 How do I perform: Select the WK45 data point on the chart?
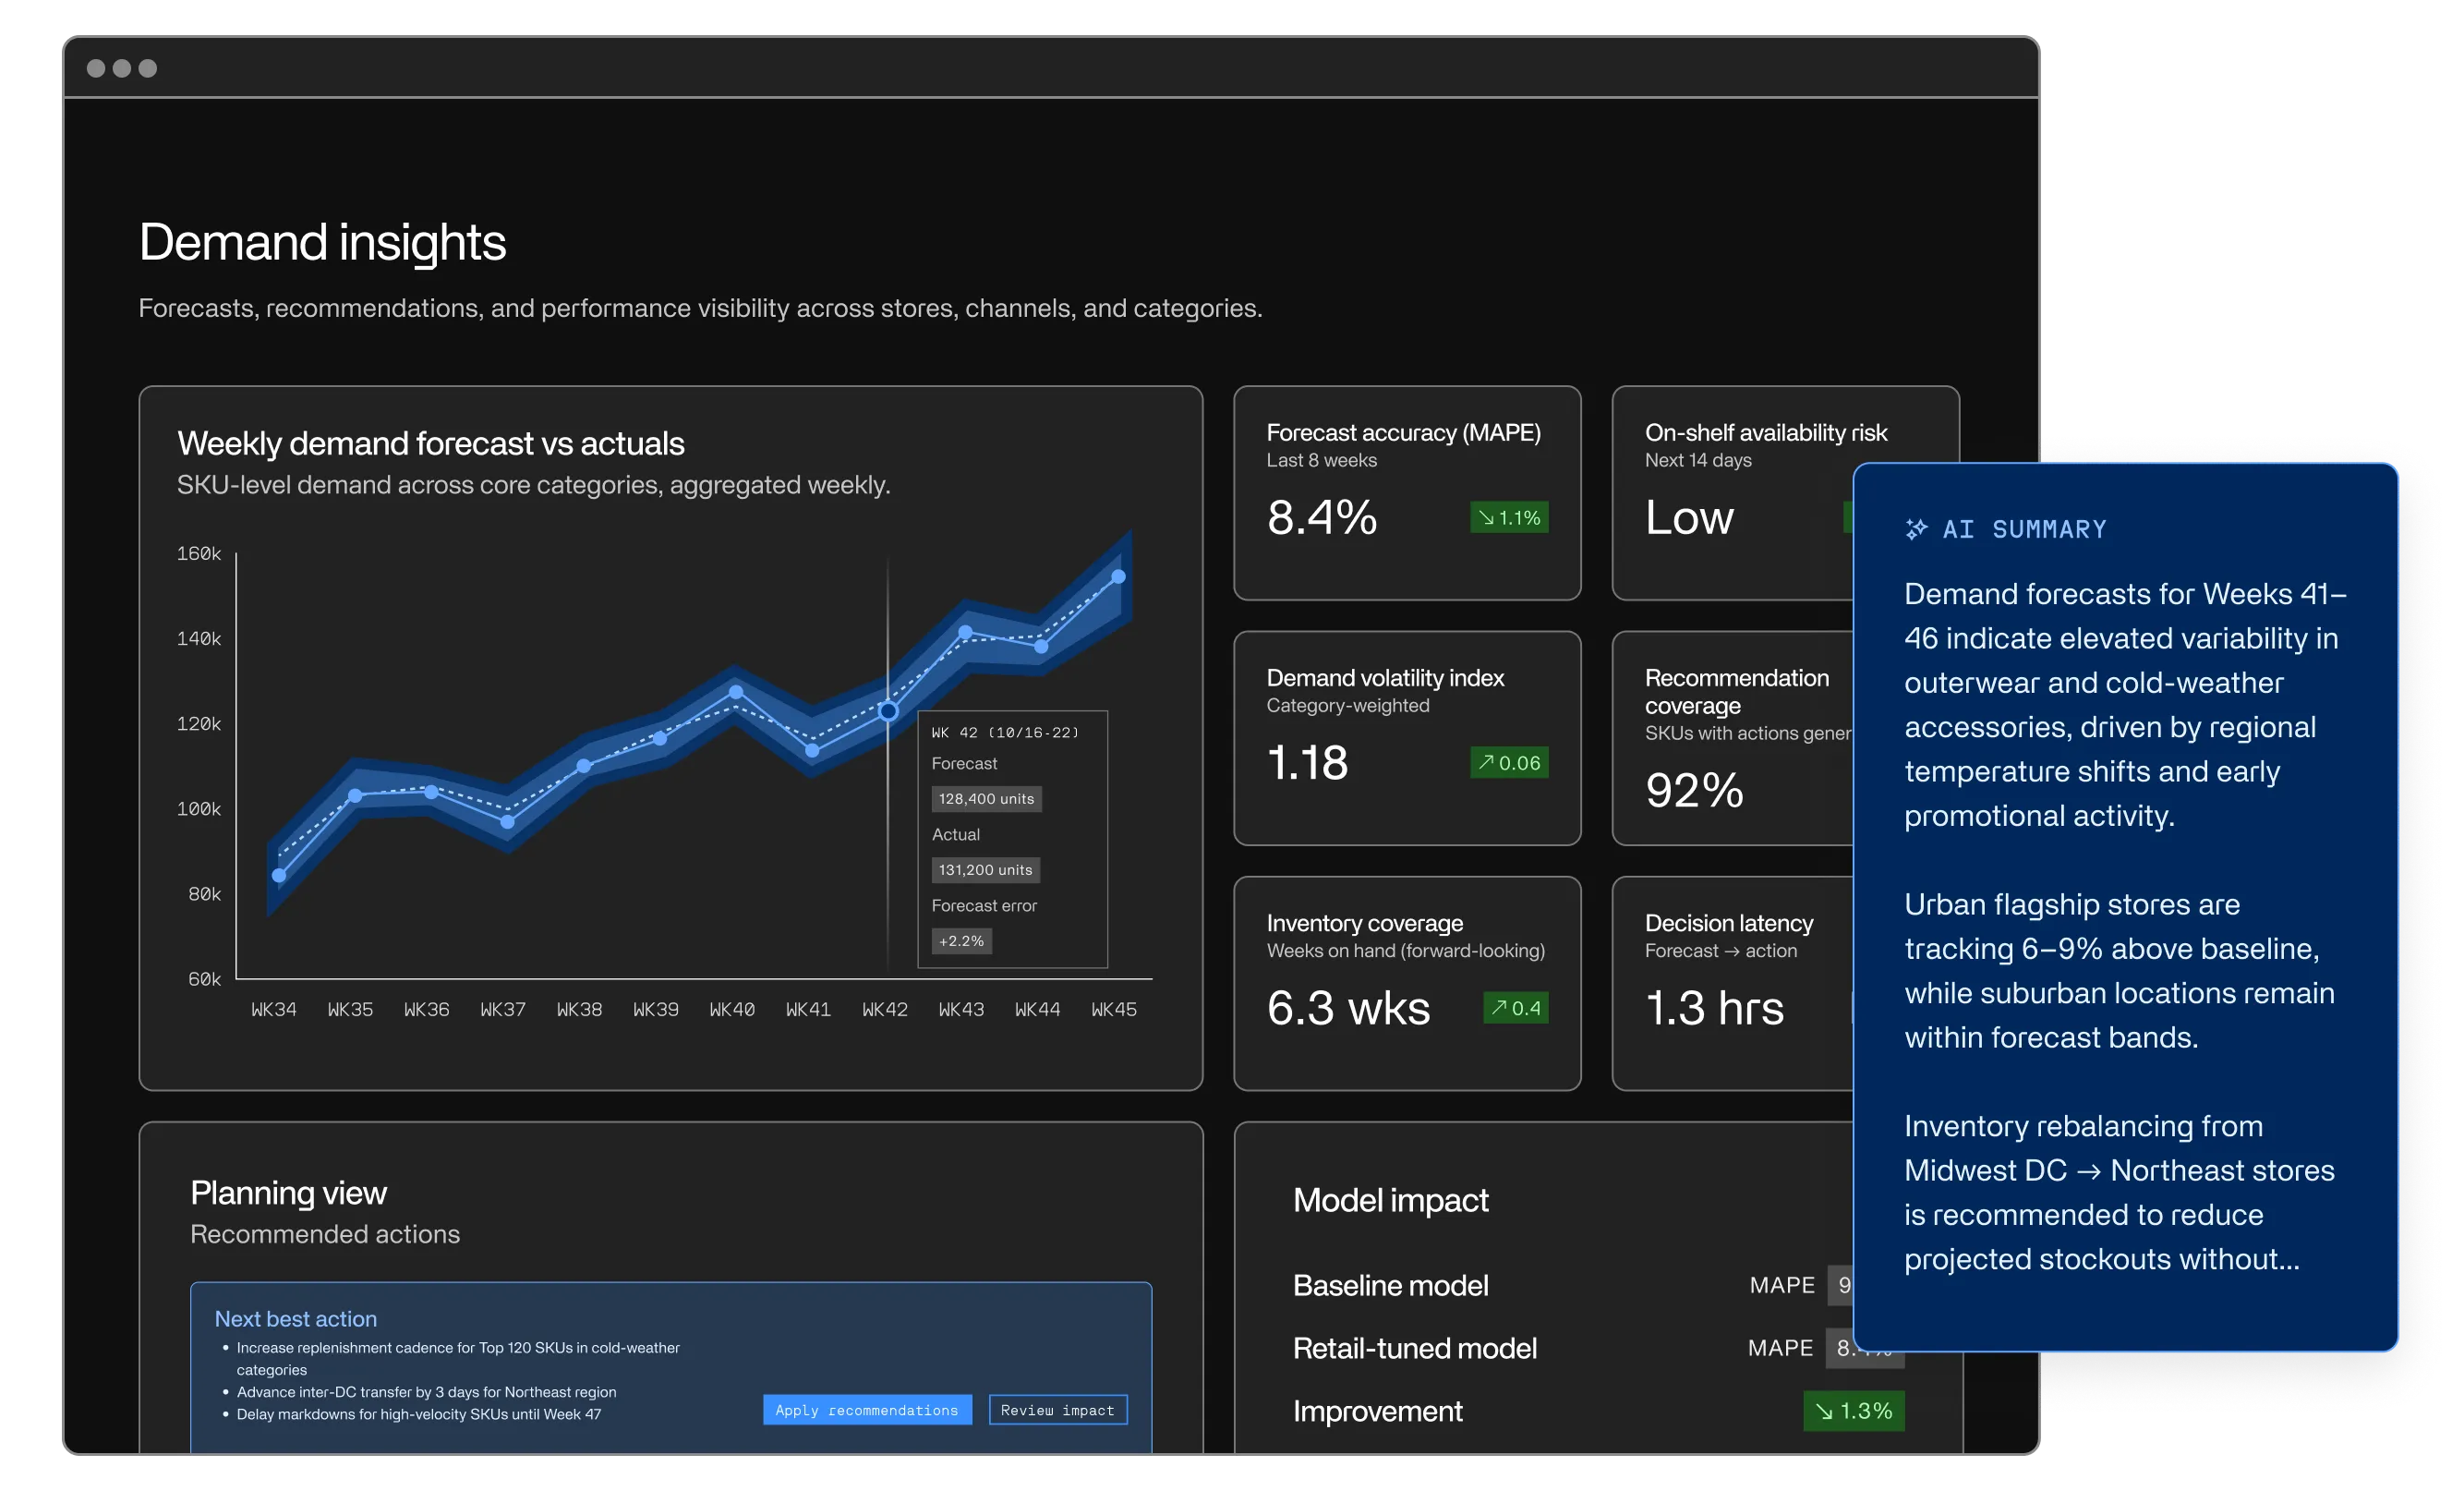point(1118,577)
